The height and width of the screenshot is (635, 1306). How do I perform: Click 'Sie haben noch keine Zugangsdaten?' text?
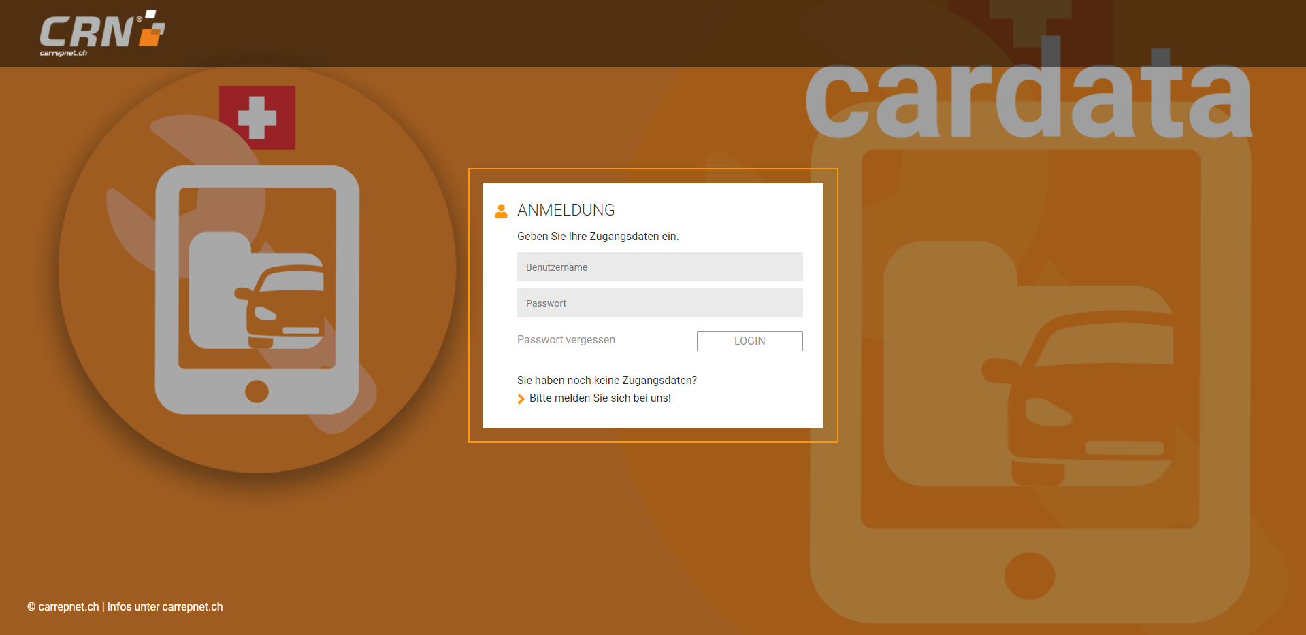click(x=606, y=381)
